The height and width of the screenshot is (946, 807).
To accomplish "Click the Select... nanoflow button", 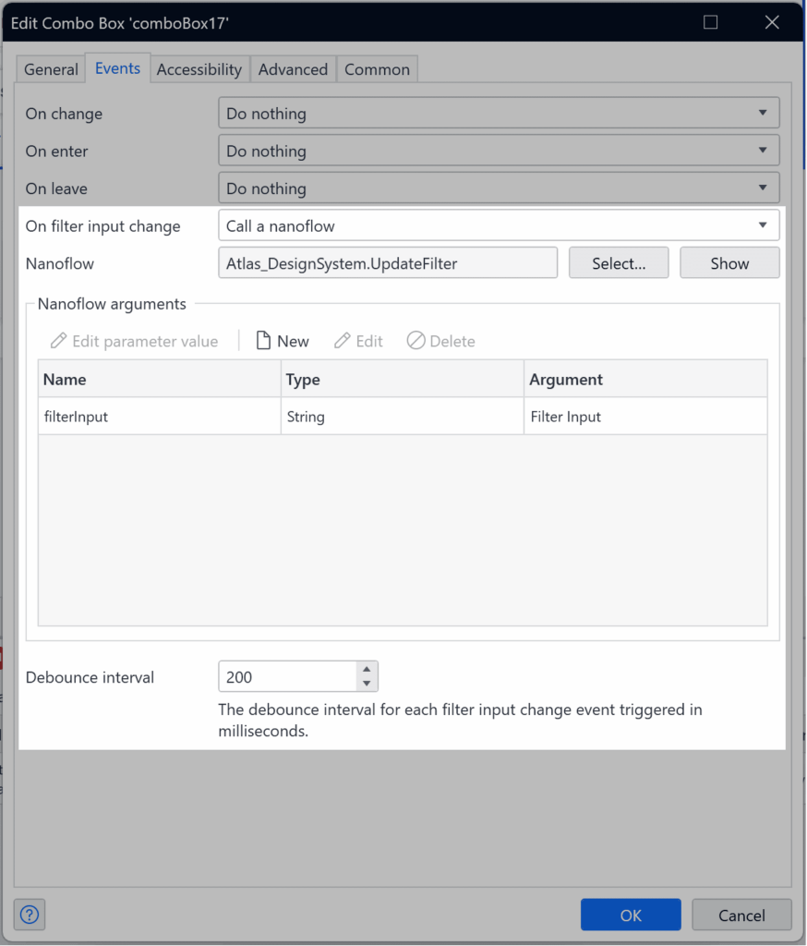I will coord(619,263).
